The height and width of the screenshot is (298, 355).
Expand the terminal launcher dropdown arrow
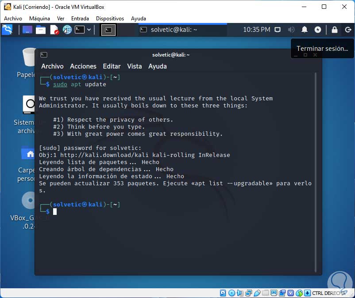coord(89,30)
